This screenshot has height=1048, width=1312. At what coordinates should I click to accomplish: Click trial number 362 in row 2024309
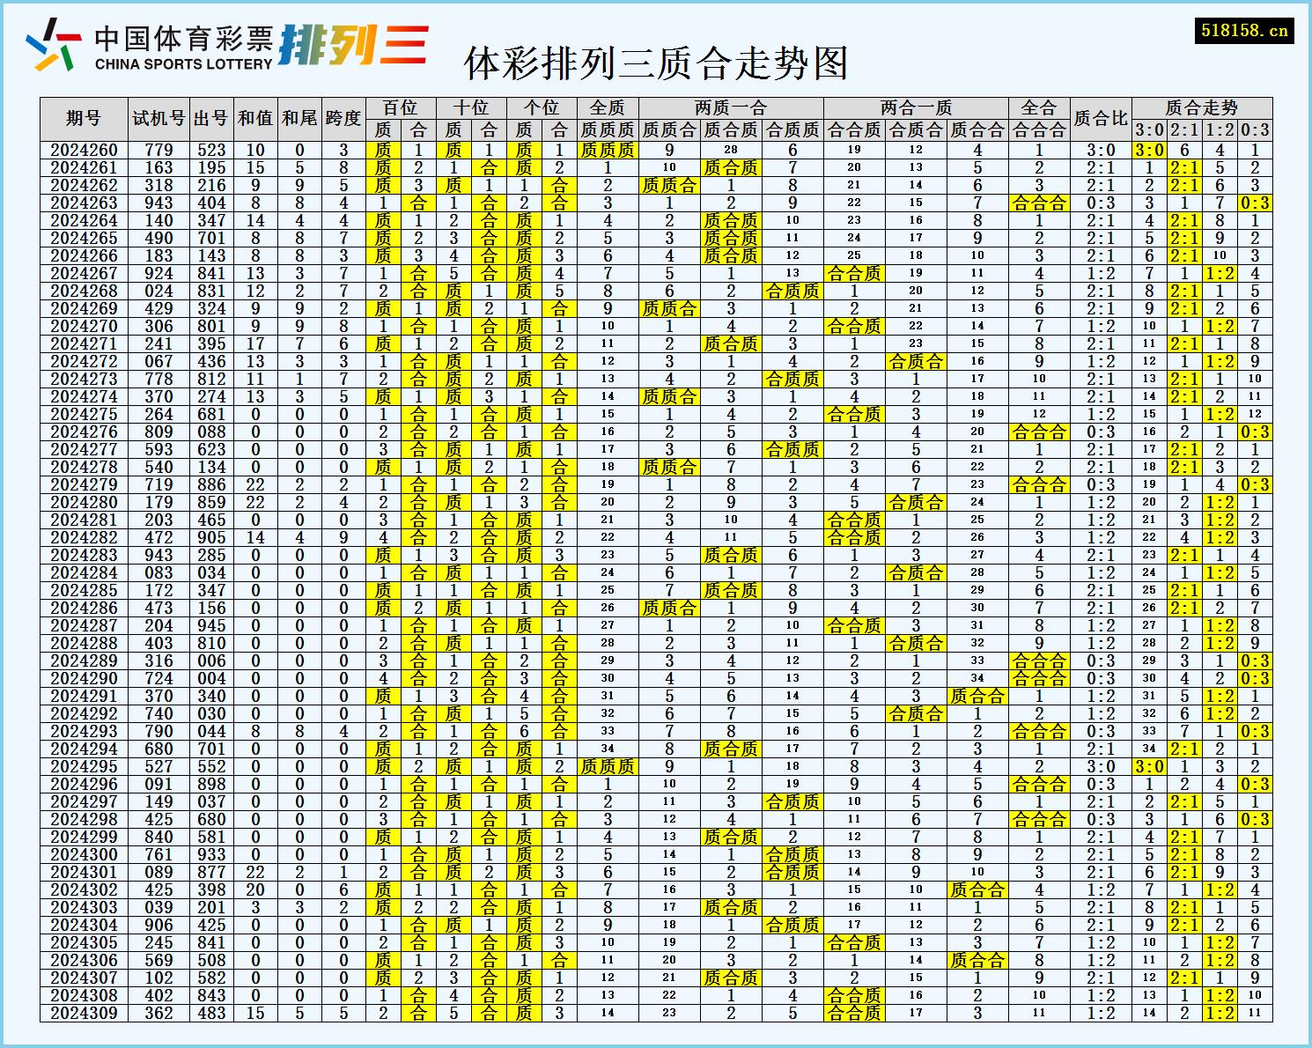pyautogui.click(x=158, y=1013)
